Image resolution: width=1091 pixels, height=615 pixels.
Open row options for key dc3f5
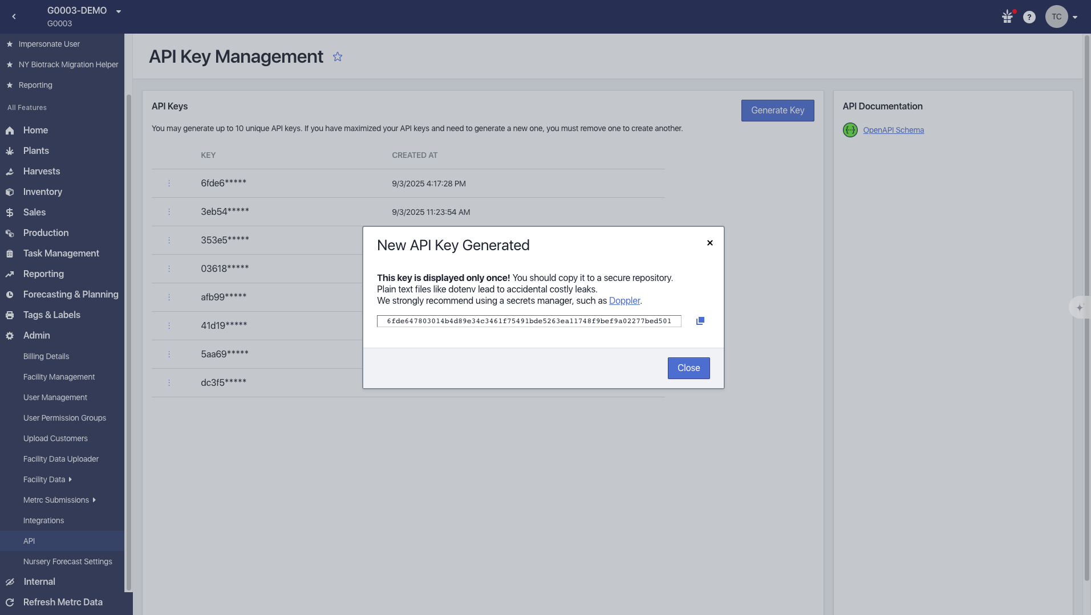(169, 383)
